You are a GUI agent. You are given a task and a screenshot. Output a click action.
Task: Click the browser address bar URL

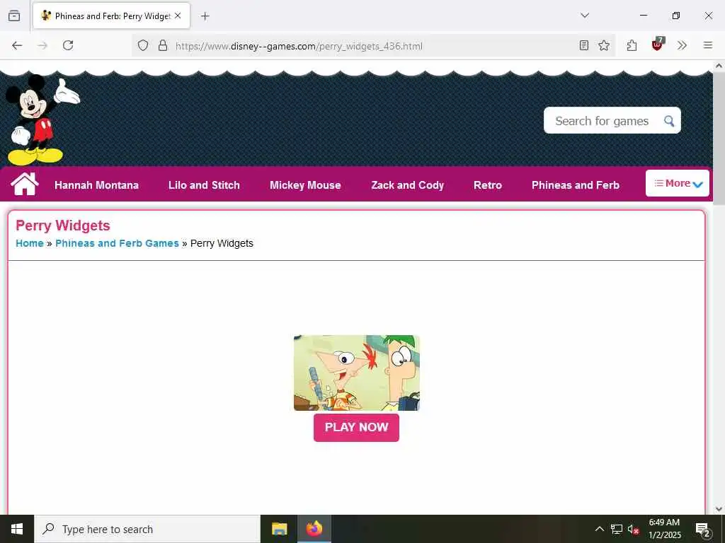pyautogui.click(x=299, y=46)
